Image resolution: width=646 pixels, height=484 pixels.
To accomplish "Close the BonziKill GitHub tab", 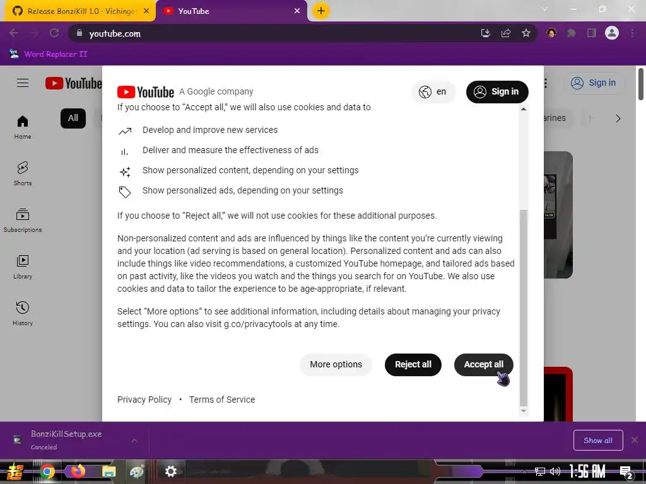I will pyautogui.click(x=146, y=11).
